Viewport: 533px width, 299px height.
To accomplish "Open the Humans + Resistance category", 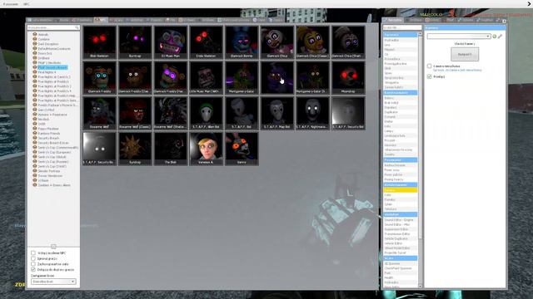I will click(52, 115).
